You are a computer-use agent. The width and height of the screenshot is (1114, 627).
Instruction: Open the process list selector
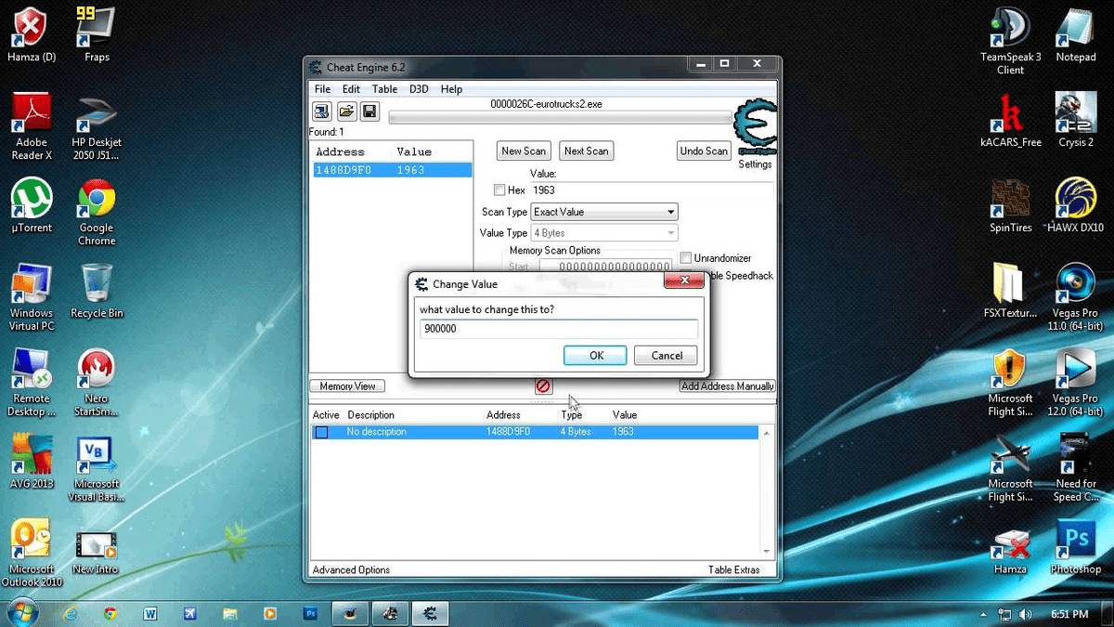pos(320,111)
